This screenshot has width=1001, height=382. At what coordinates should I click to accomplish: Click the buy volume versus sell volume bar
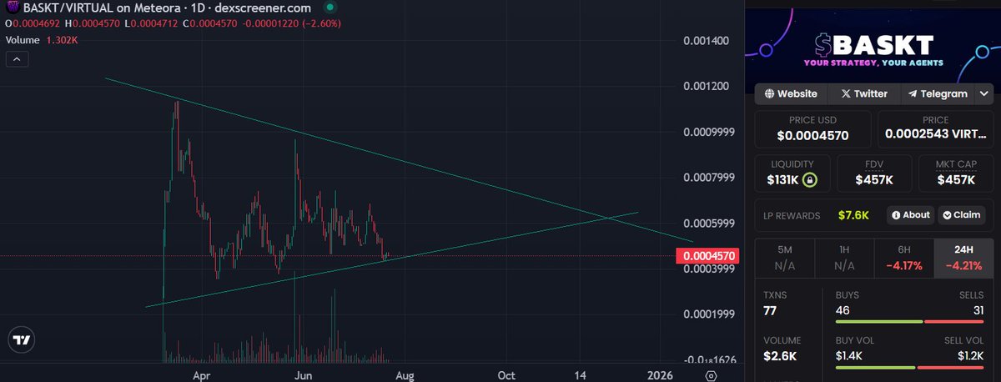(911, 367)
